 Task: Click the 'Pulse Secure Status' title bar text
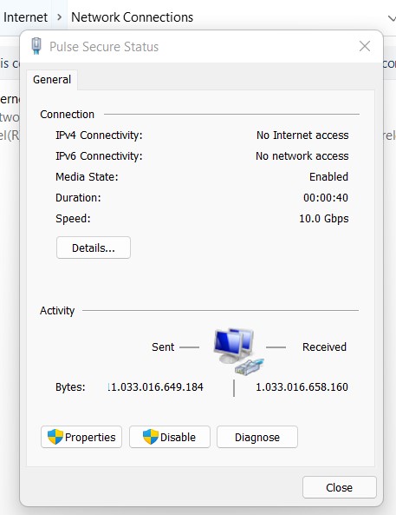pyautogui.click(x=104, y=47)
